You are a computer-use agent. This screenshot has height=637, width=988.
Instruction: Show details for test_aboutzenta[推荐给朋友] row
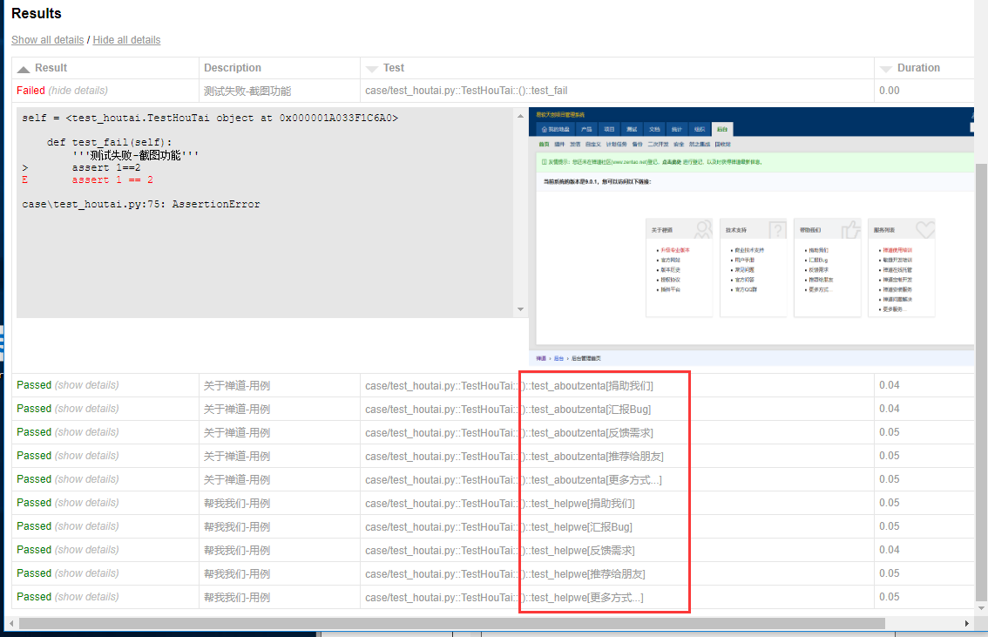[87, 456]
